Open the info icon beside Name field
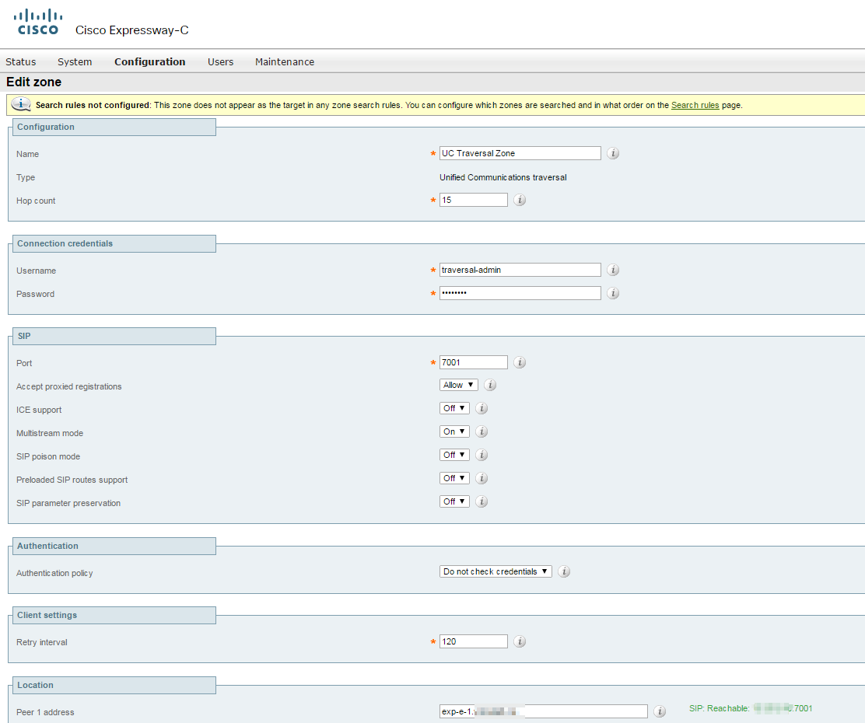Image resolution: width=865 pixels, height=723 pixels. coord(613,153)
